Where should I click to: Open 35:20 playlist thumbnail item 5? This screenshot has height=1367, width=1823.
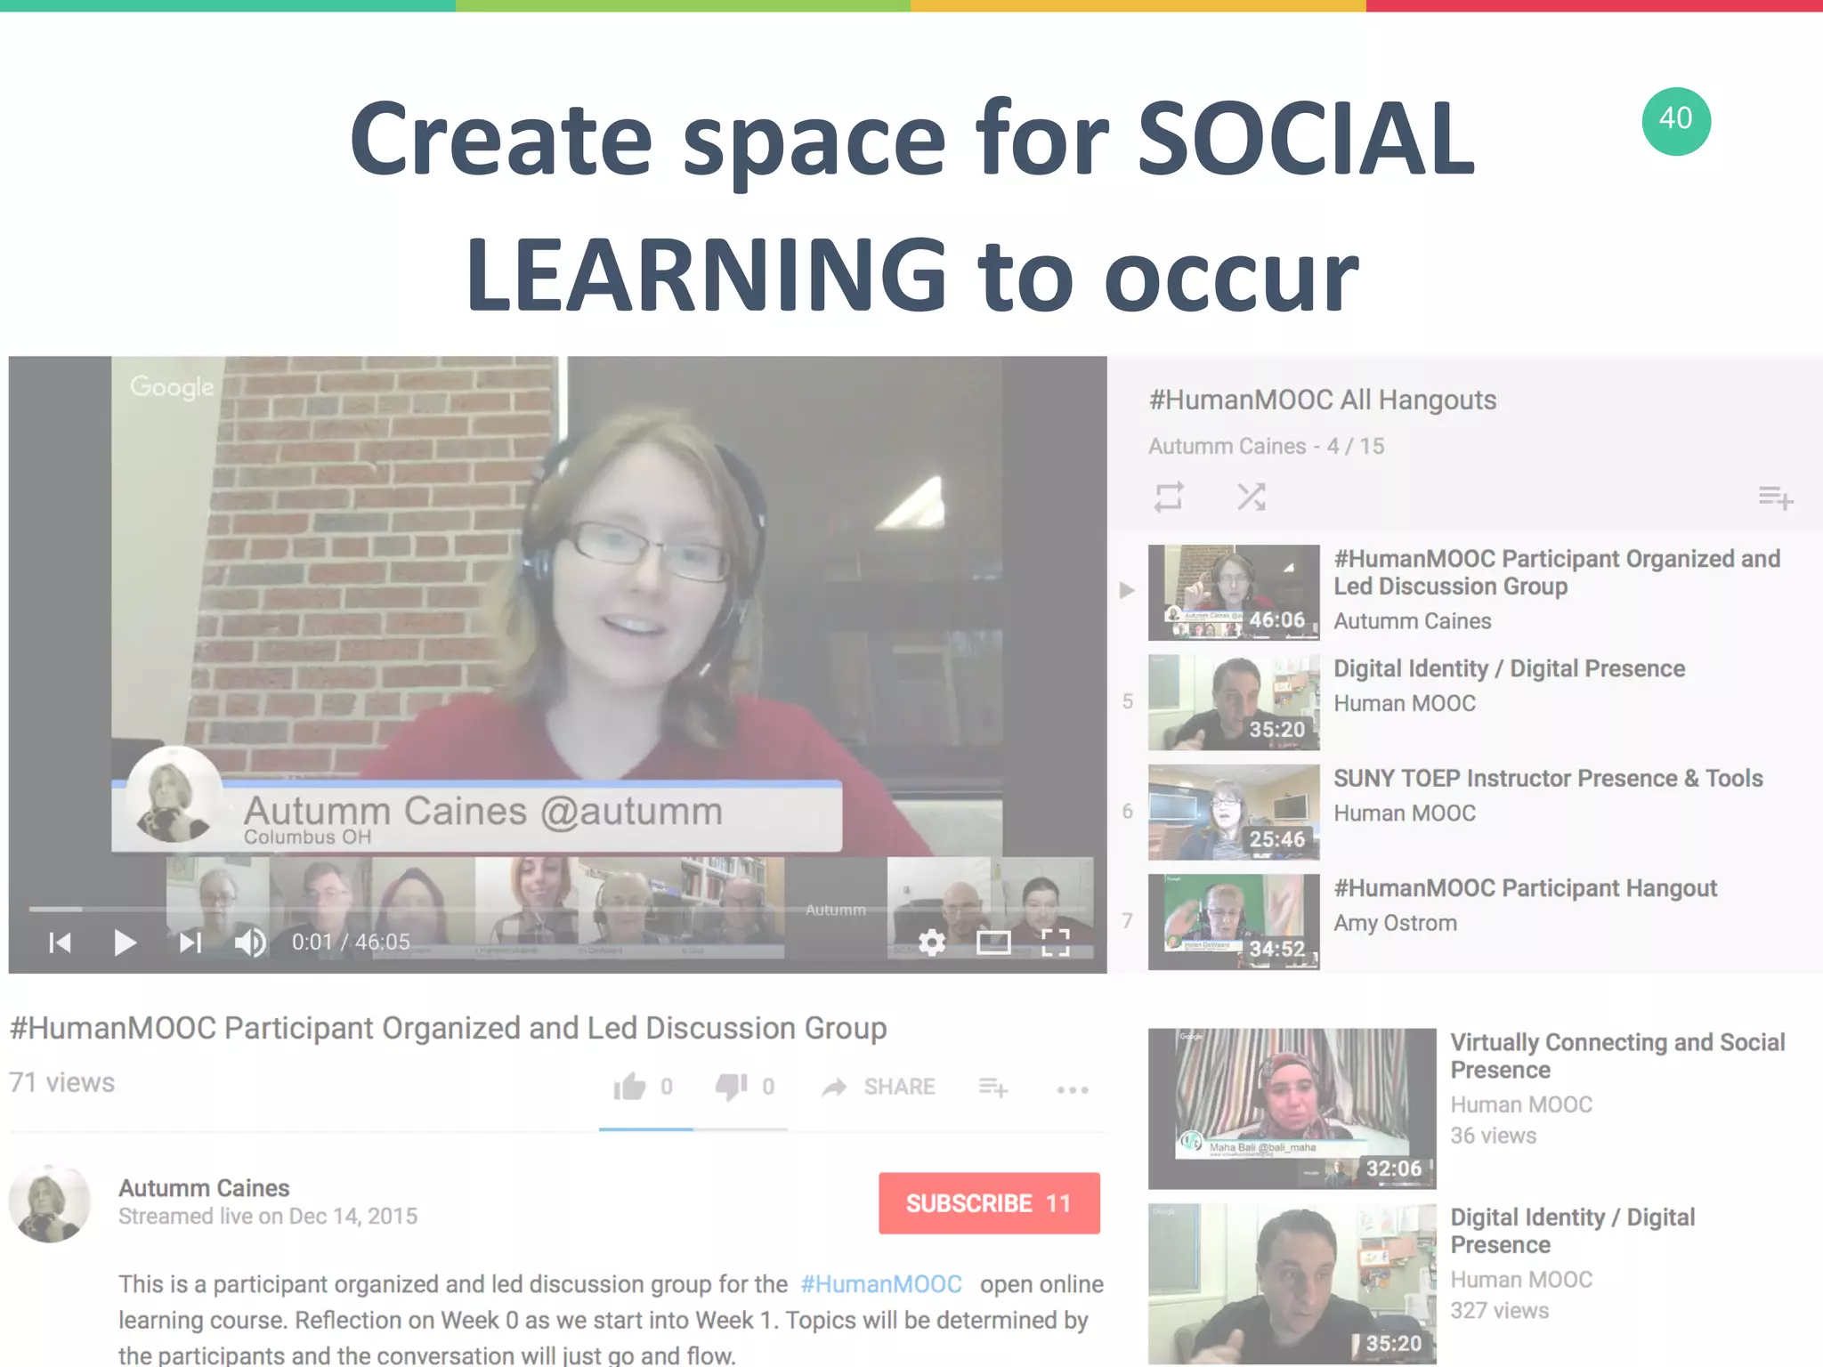pos(1234,702)
